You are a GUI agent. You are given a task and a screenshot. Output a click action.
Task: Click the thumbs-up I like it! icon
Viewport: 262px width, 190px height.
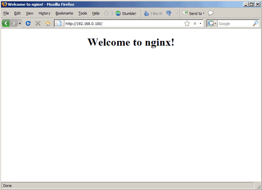pos(146,13)
